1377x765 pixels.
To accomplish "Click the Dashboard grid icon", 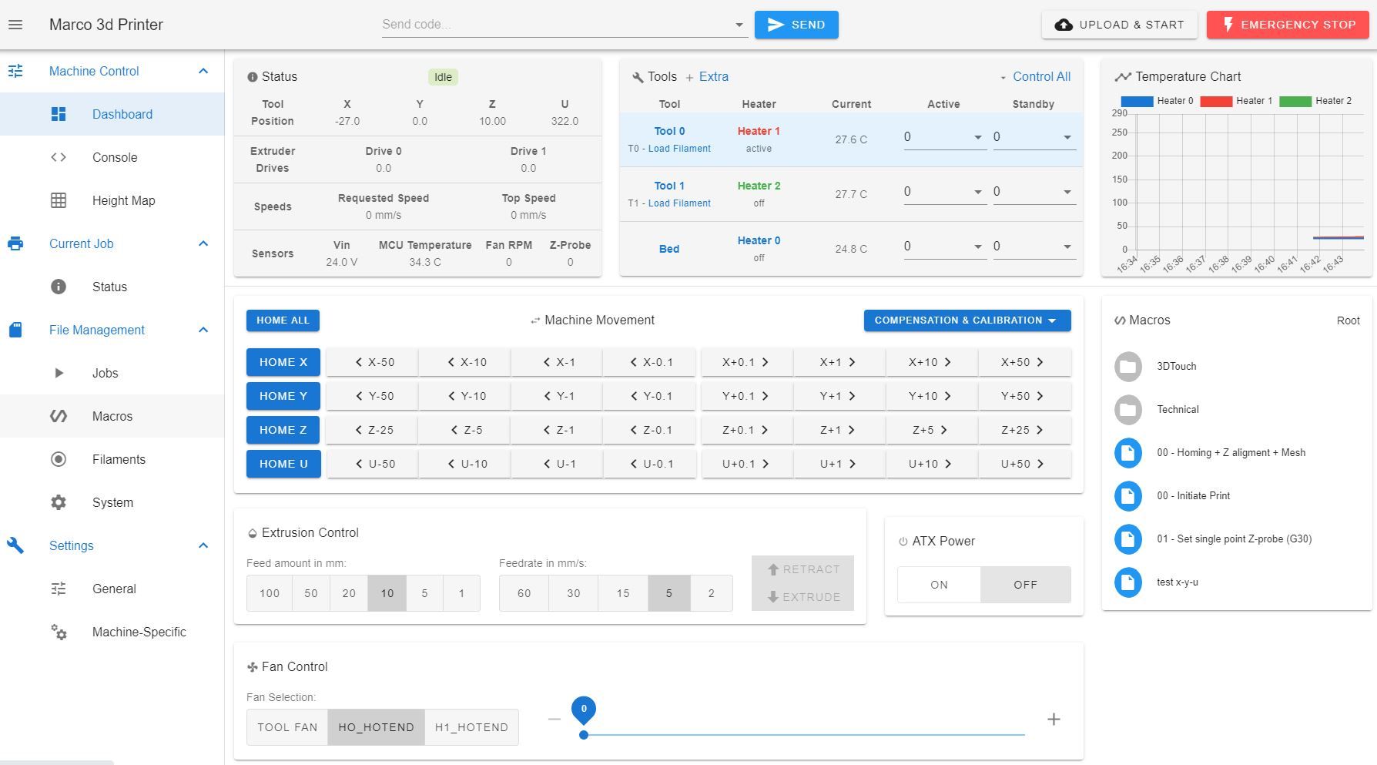I will [x=59, y=114].
